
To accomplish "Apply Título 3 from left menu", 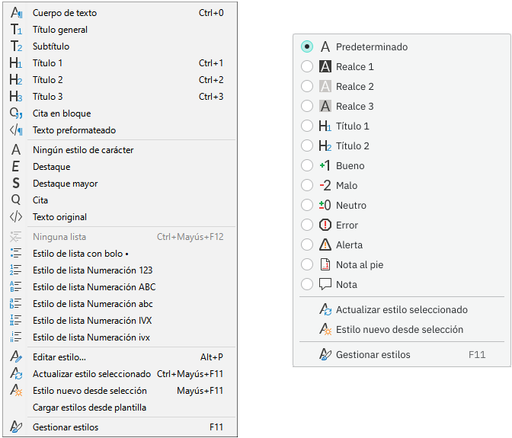I will tap(120, 97).
